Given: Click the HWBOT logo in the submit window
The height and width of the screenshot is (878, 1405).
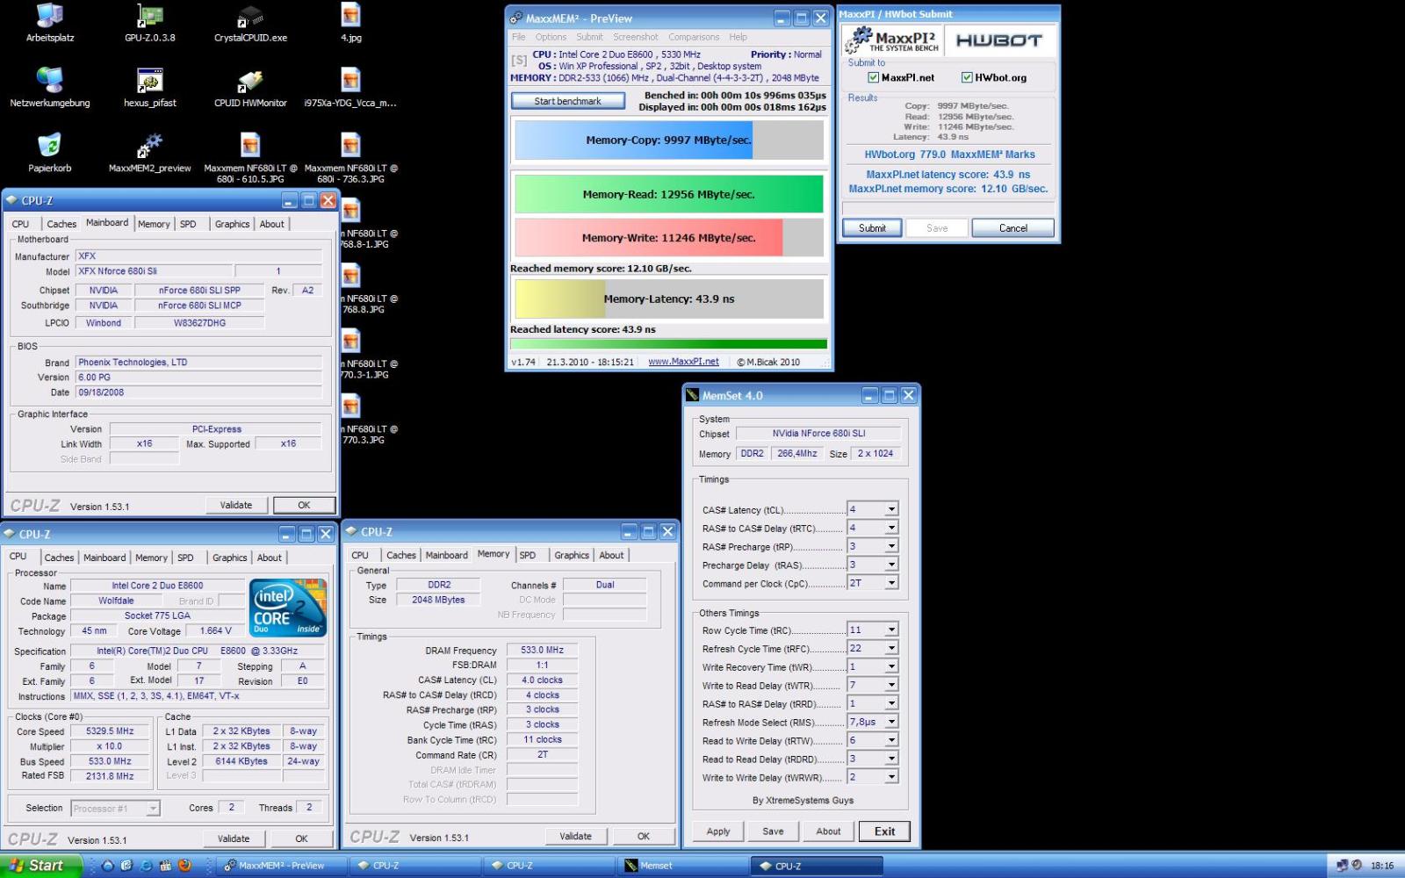Looking at the screenshot, I should click(998, 40).
